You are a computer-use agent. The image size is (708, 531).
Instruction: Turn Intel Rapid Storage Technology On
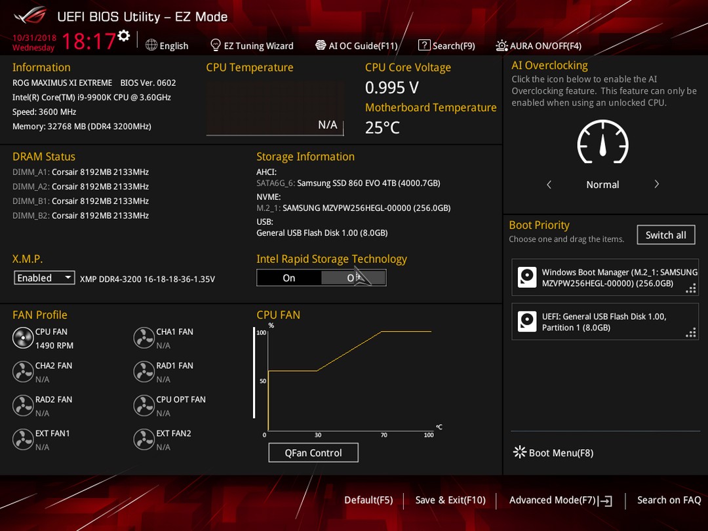[289, 278]
